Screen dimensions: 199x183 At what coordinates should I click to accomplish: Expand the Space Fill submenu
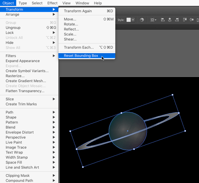pos(29,162)
